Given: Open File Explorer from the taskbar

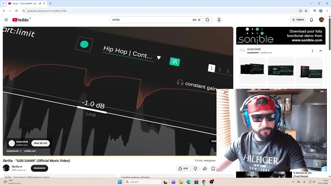Looking at the screenshot, I should click(181, 182).
